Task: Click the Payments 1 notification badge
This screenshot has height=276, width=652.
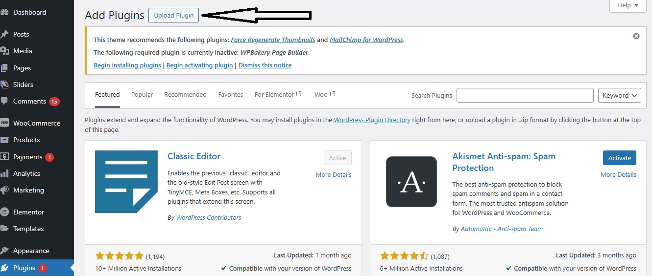Action: [49, 157]
